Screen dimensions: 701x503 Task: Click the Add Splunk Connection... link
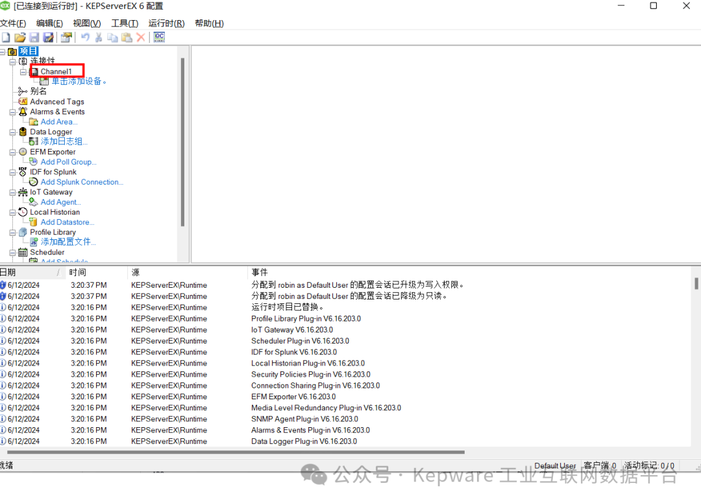(x=82, y=182)
